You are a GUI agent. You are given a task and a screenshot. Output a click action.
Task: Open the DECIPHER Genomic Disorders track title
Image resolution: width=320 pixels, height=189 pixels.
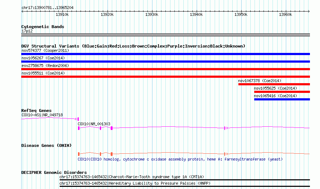54,172
